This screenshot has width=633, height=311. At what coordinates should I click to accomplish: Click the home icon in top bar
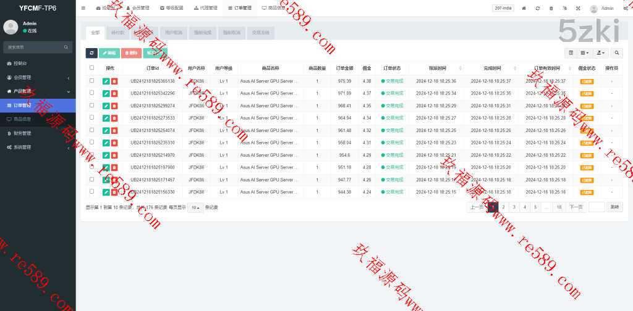coord(524,9)
